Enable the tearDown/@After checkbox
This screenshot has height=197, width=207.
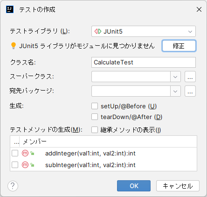pyautogui.click(x=95, y=117)
